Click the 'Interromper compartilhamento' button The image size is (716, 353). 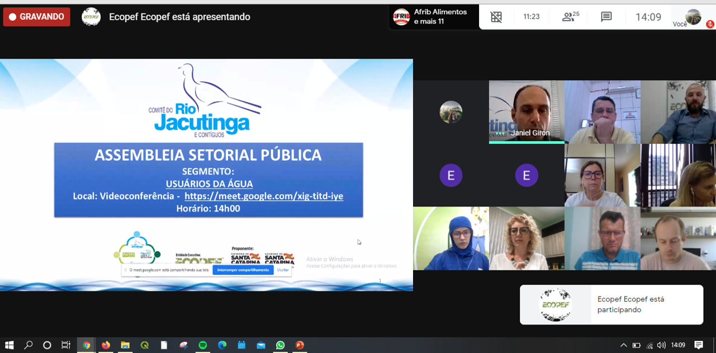click(243, 270)
